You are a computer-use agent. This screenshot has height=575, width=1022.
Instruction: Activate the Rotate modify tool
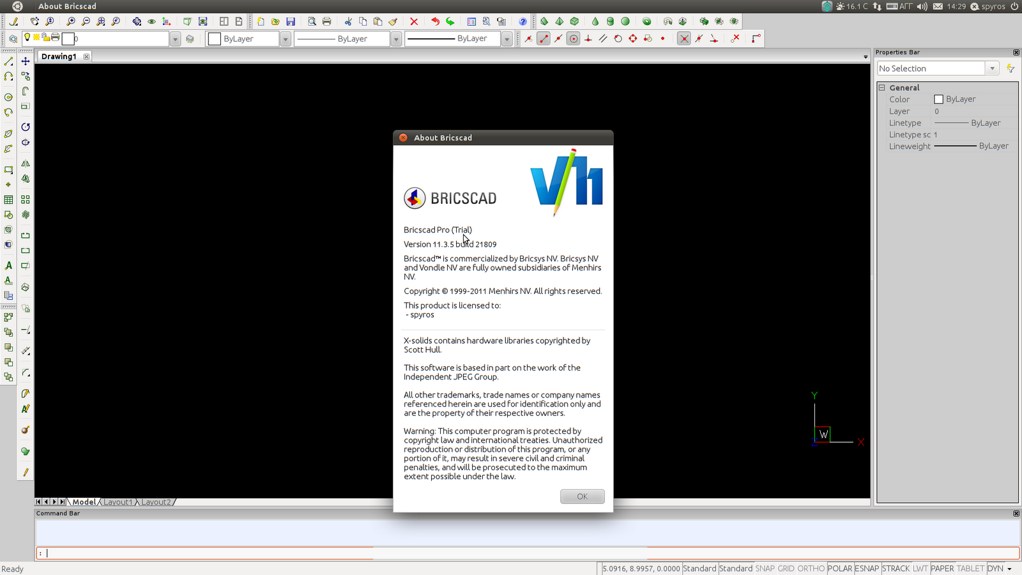[x=26, y=127]
